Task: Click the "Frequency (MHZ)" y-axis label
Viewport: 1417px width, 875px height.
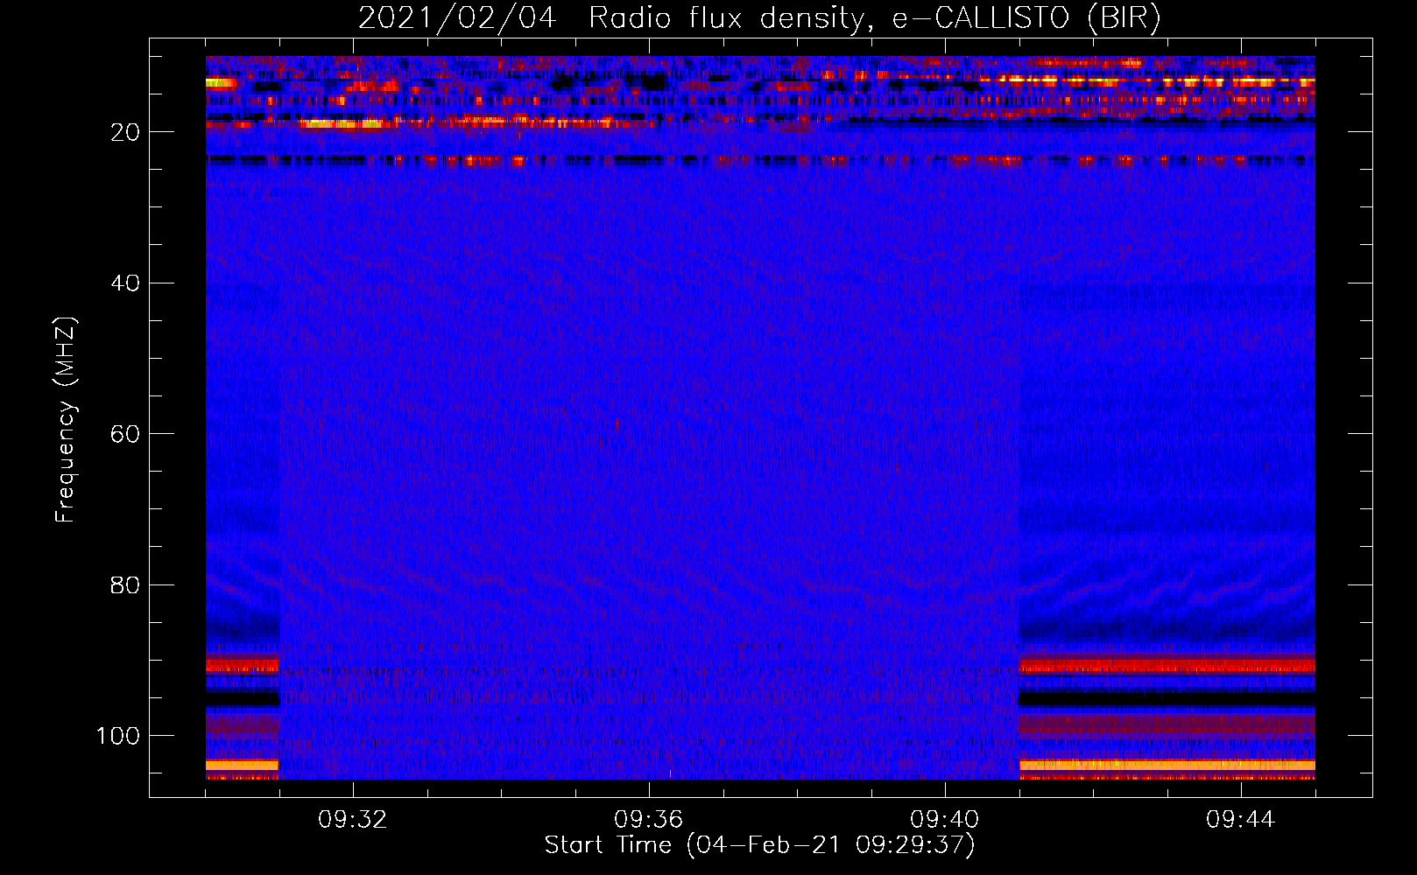Action: coord(66,420)
